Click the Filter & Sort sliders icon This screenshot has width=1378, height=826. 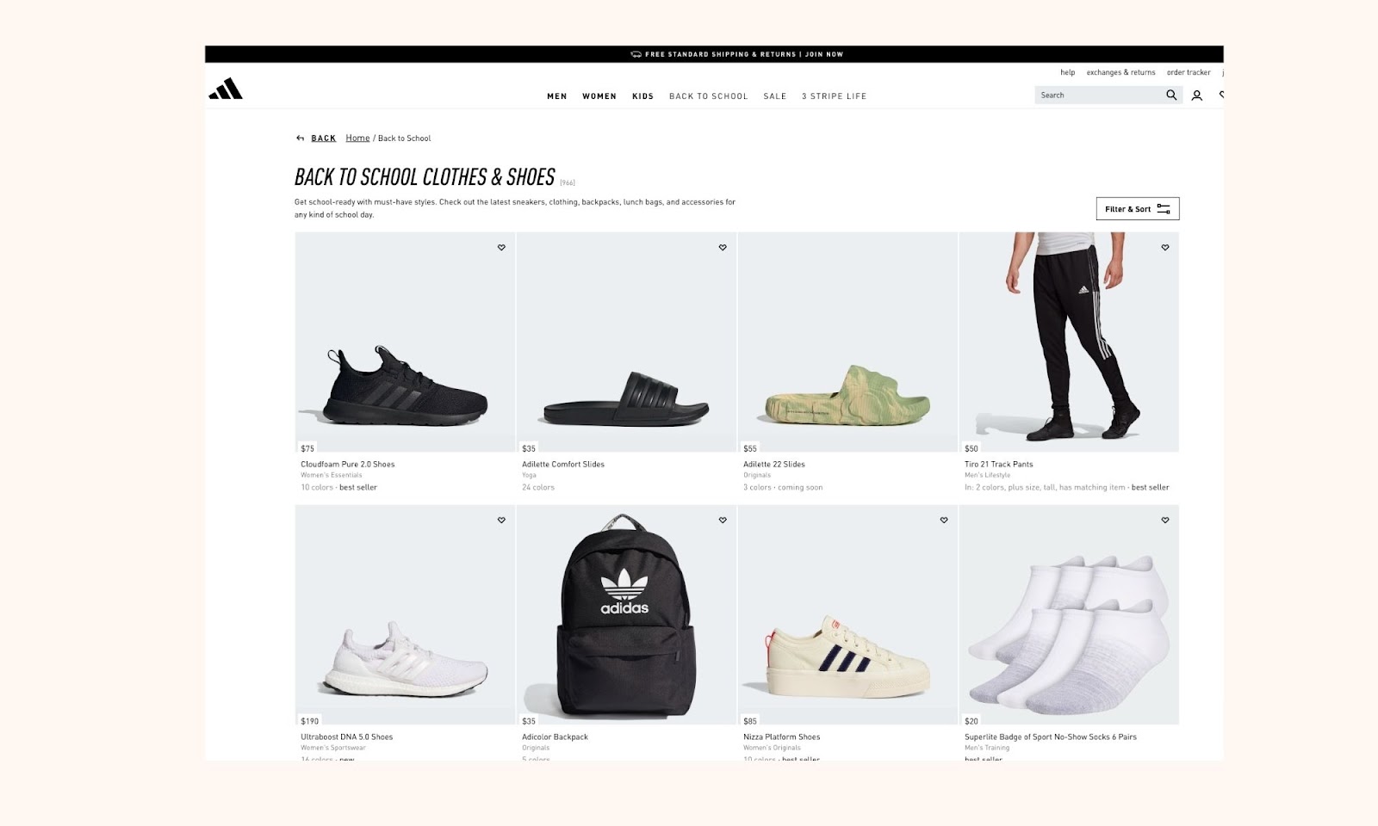[1164, 209]
